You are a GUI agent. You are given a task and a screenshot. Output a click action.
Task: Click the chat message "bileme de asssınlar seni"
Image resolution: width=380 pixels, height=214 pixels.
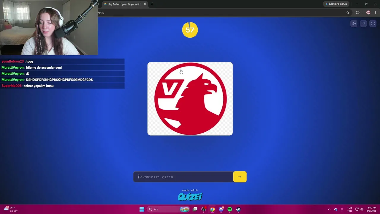point(44,67)
